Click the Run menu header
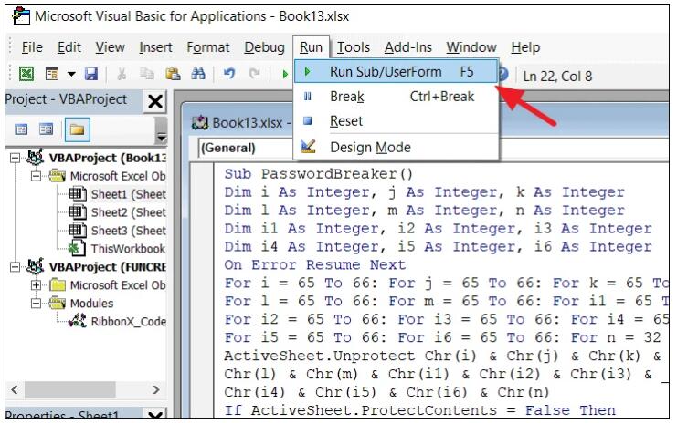 [x=311, y=47]
